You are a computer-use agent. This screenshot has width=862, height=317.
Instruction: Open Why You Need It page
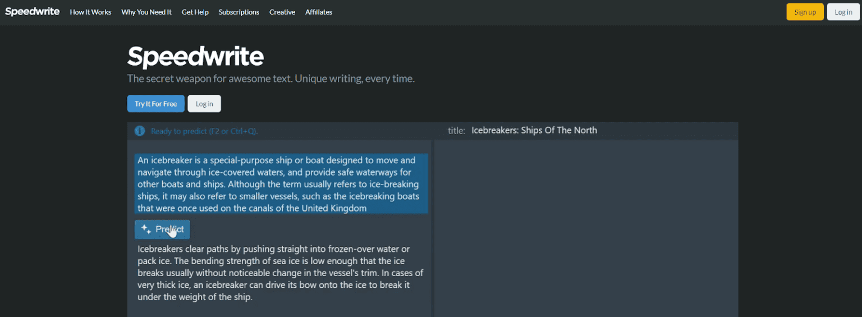pyautogui.click(x=146, y=12)
